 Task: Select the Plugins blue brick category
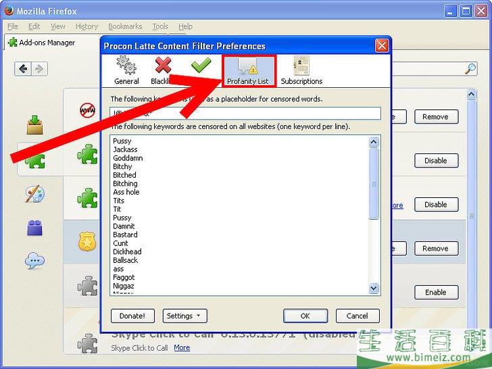click(x=34, y=228)
